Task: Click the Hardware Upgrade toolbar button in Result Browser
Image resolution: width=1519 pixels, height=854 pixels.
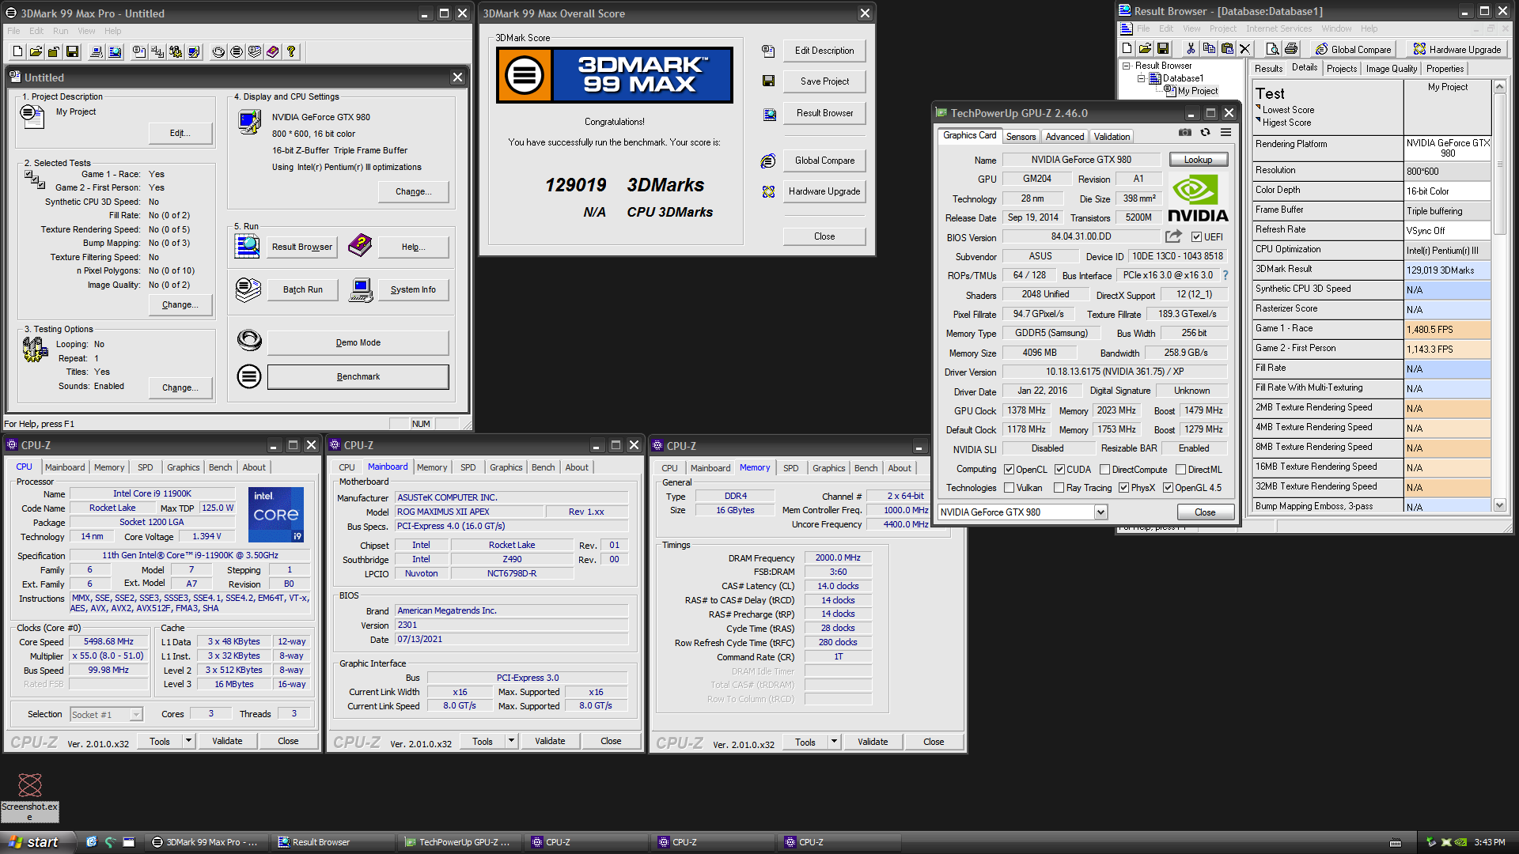Action: (x=1456, y=49)
